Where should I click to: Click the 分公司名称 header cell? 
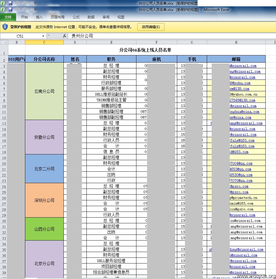pos(44,59)
